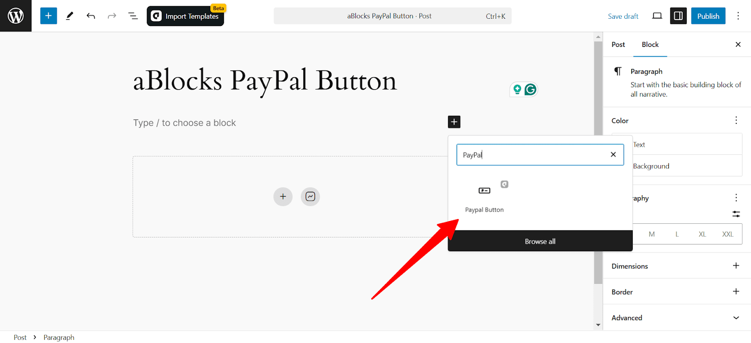Expand the Advanced panel
The height and width of the screenshot is (343, 751).
[677, 318]
